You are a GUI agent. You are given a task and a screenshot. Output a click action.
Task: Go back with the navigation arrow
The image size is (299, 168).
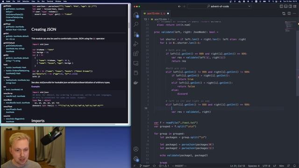(x=179, y=6)
